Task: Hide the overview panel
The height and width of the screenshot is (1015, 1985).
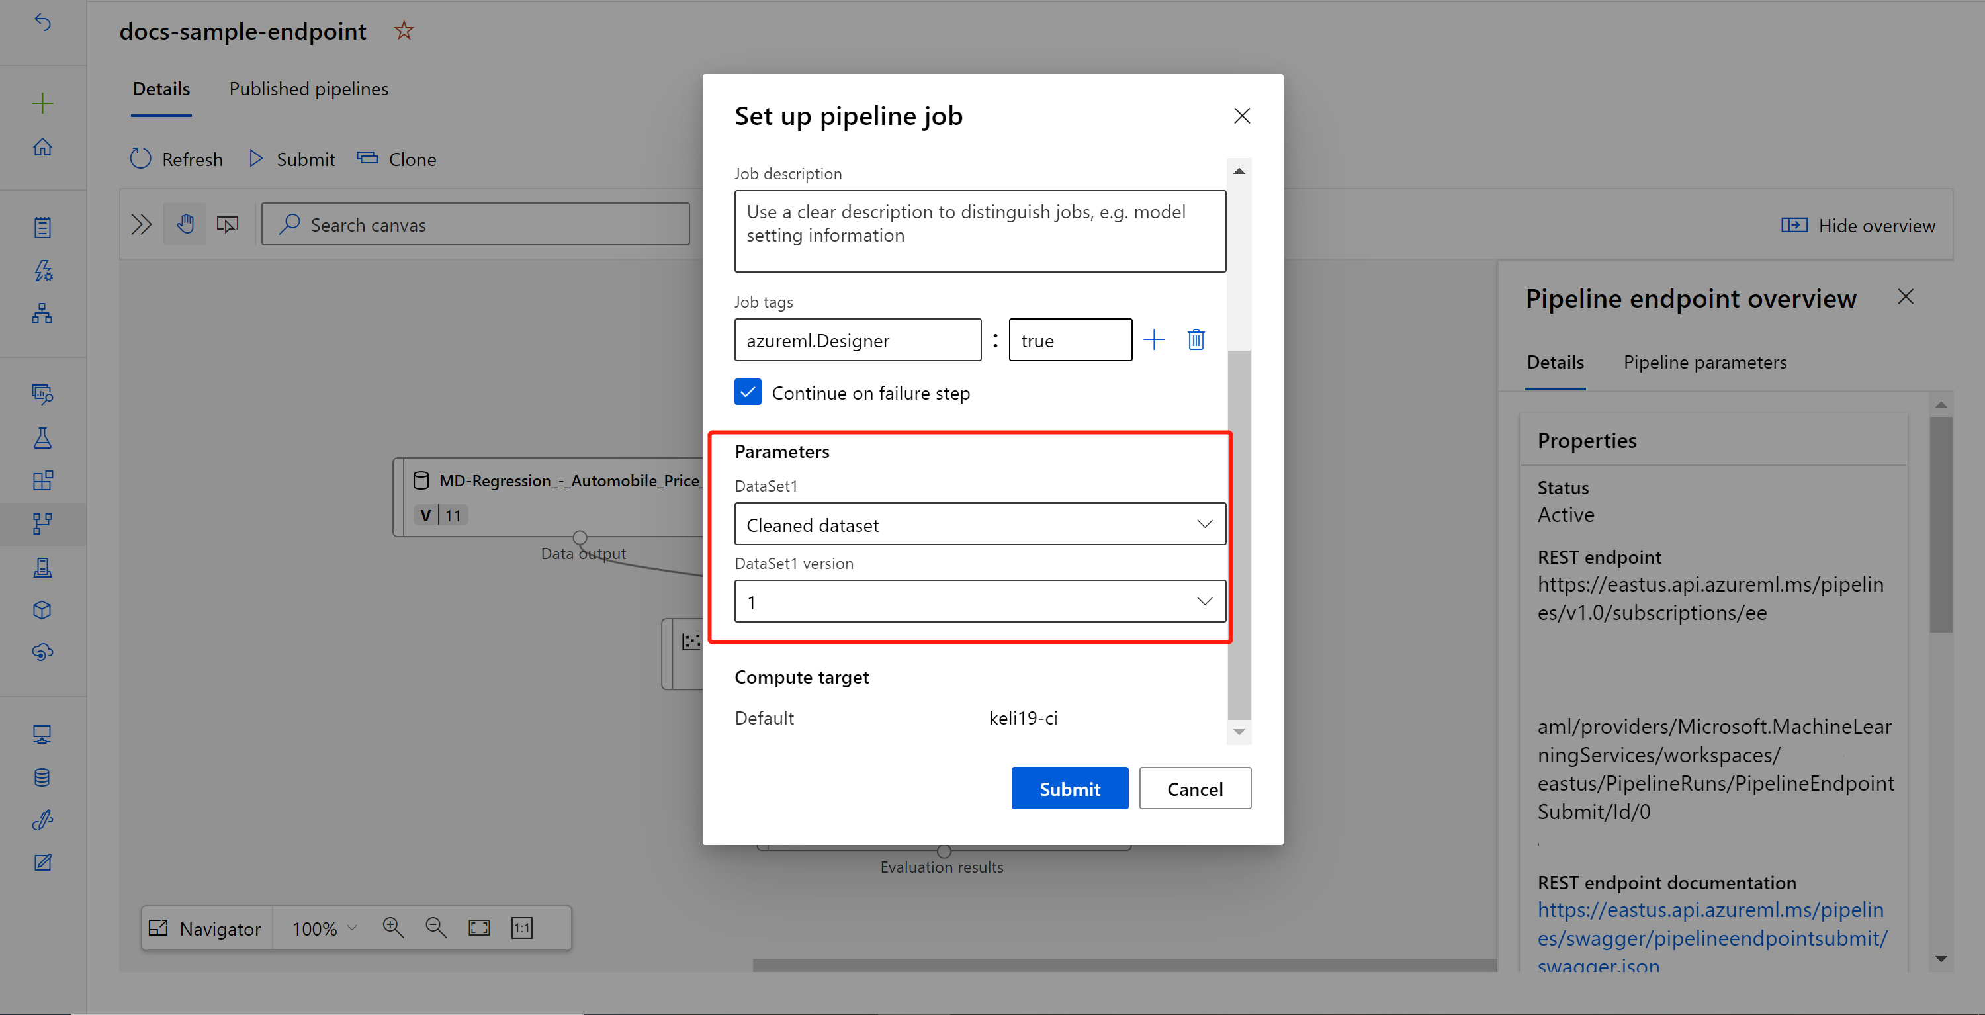Action: pyautogui.click(x=1858, y=225)
